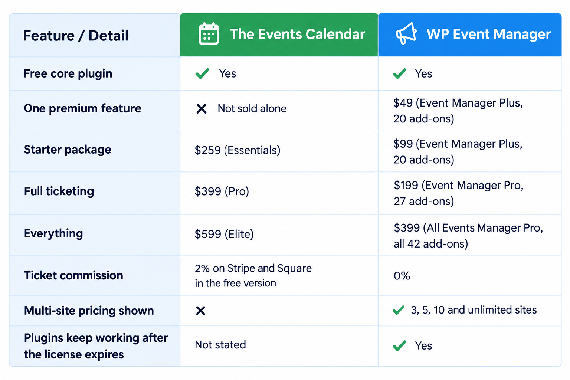Click the "Free core plugin" row label

[68, 73]
